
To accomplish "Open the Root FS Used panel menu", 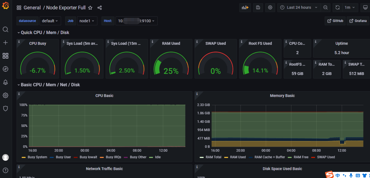I will point(260,44).
